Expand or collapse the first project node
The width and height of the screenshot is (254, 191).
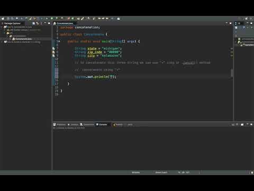click(x=2, y=27)
